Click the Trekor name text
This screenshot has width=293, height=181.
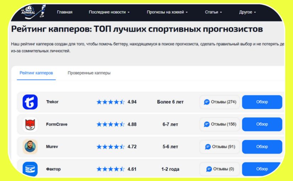[52, 102]
